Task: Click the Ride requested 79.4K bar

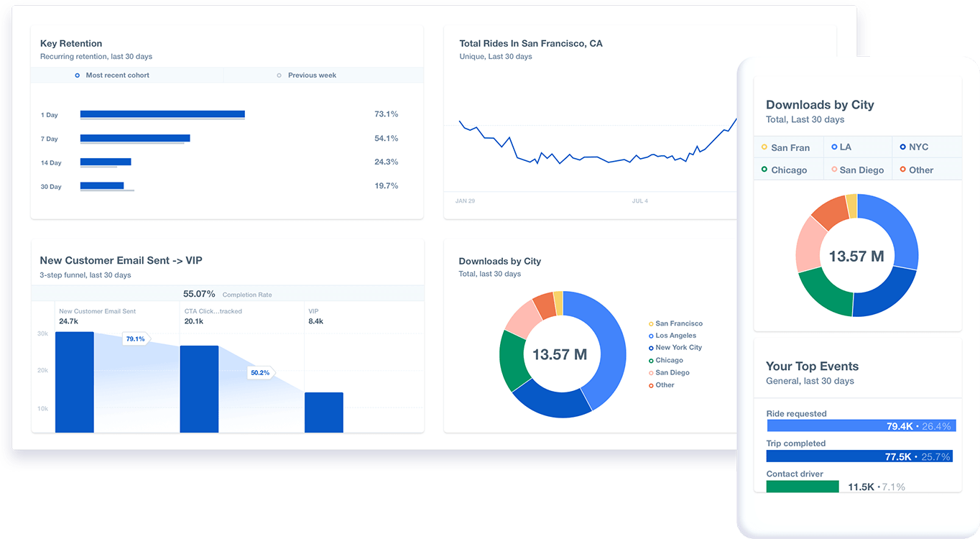Action: (861, 426)
